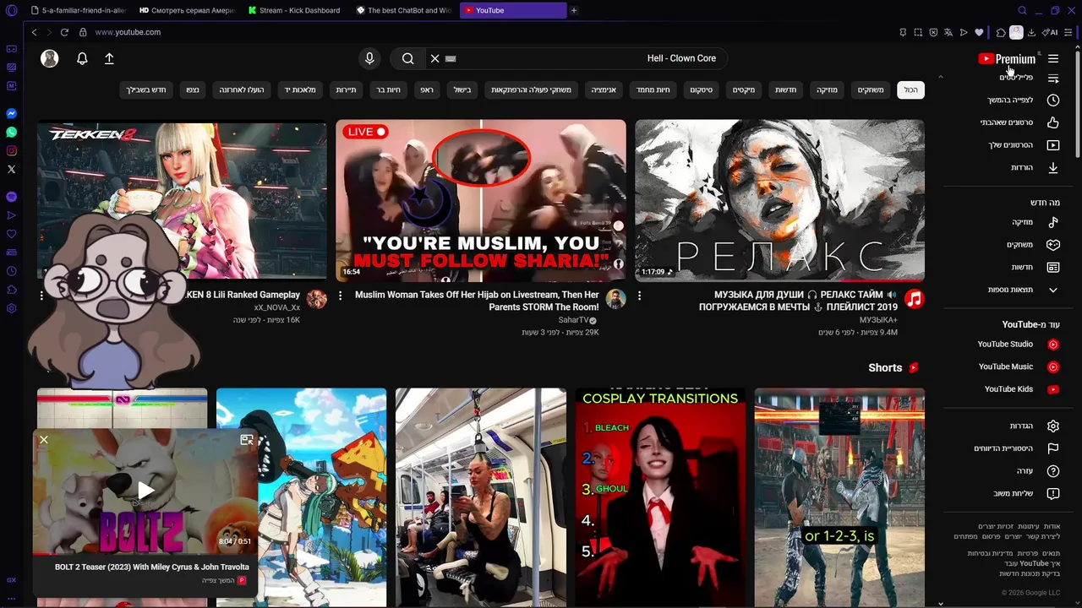Open the notifications bell
This screenshot has height=608, width=1082.
tap(82, 58)
